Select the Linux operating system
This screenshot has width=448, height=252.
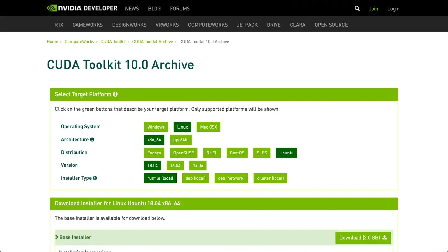(x=182, y=127)
